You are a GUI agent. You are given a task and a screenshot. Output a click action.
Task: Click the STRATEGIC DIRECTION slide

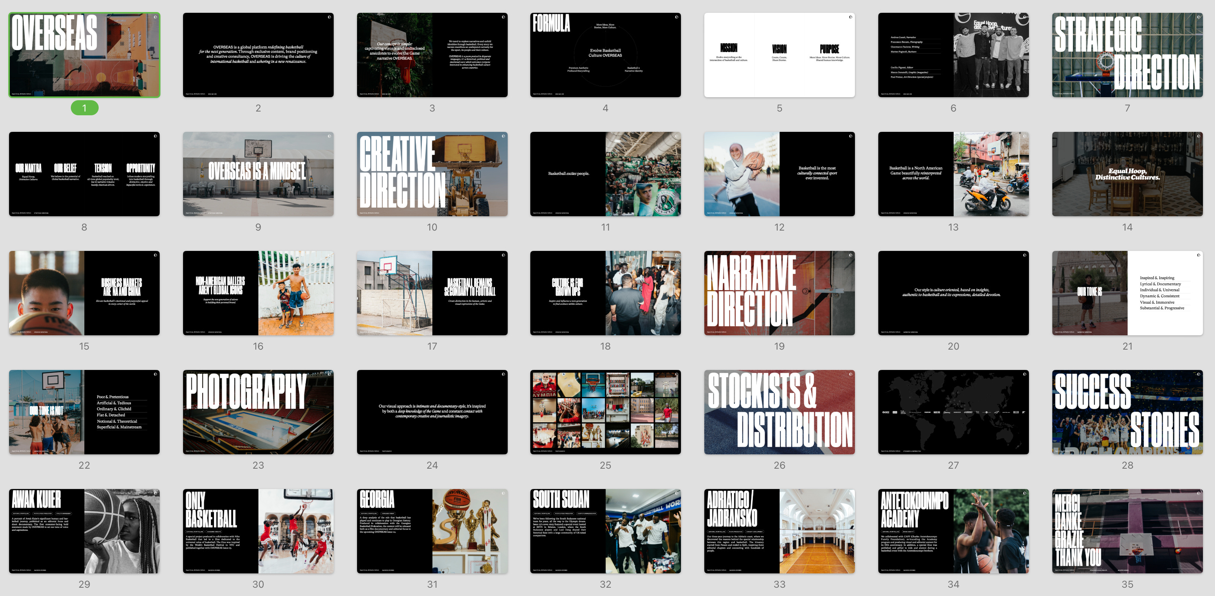pos(1127,55)
